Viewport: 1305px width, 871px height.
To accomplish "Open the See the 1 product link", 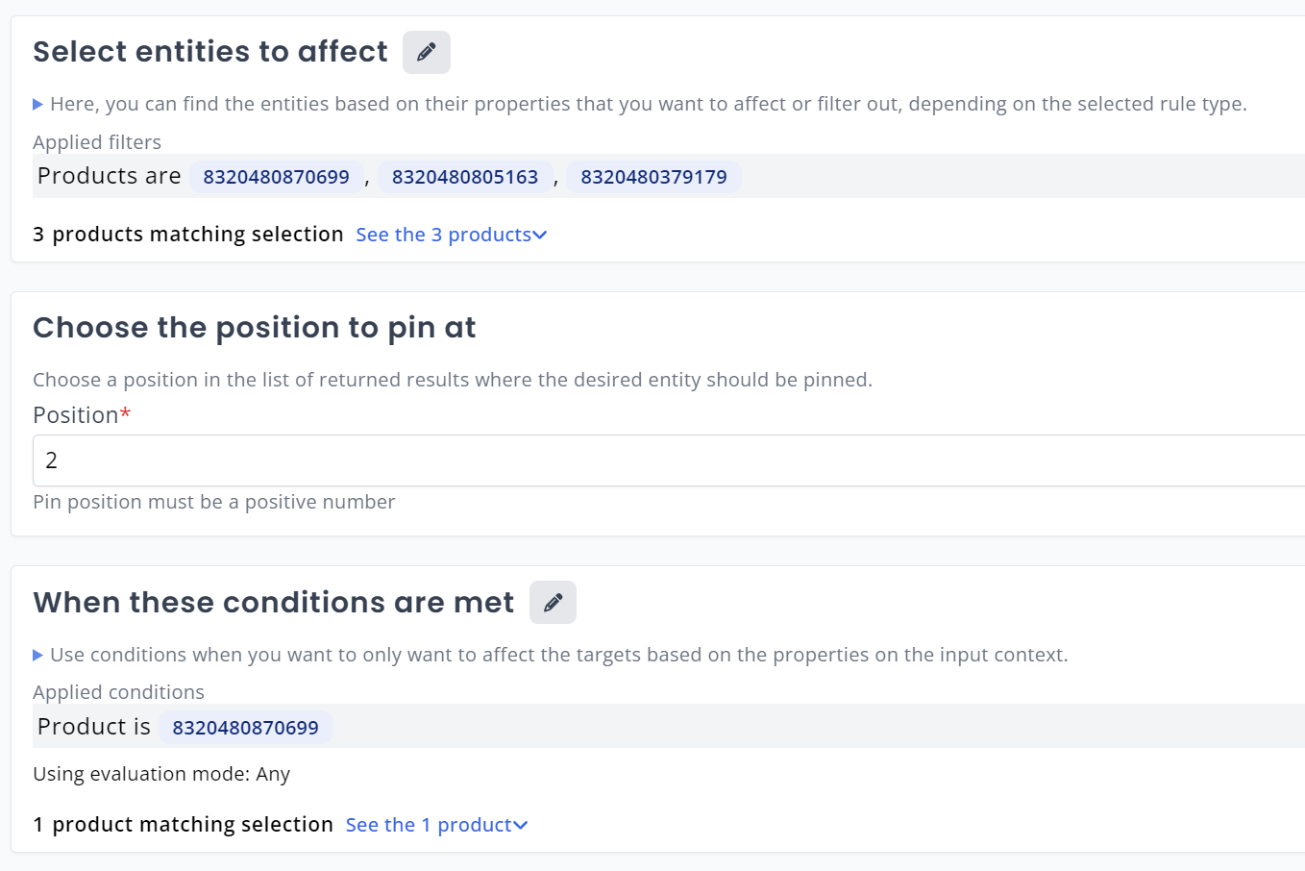I will click(x=436, y=825).
